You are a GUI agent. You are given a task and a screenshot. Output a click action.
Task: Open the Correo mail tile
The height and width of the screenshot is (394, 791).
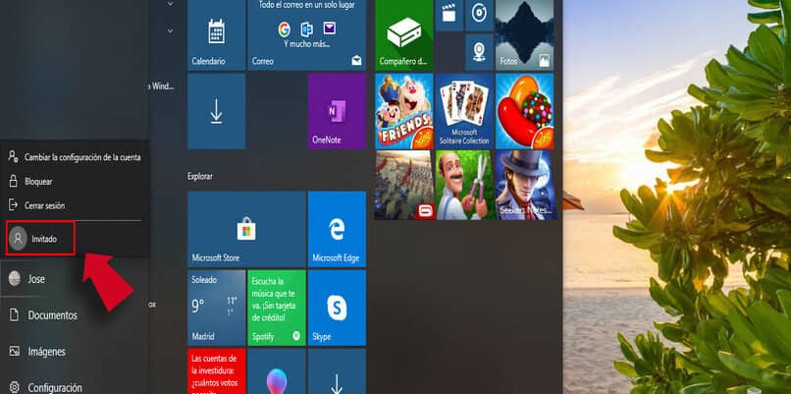click(x=306, y=32)
